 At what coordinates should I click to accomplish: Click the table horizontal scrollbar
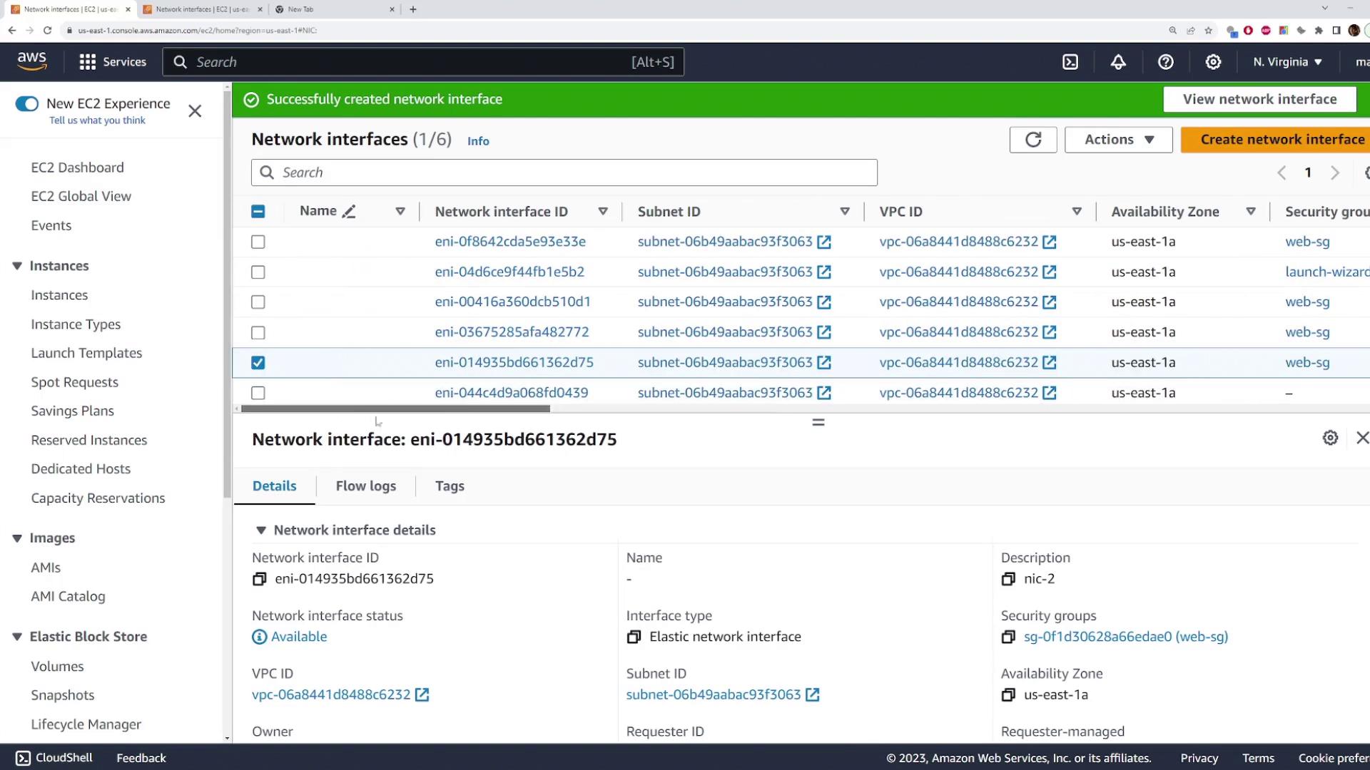click(395, 409)
